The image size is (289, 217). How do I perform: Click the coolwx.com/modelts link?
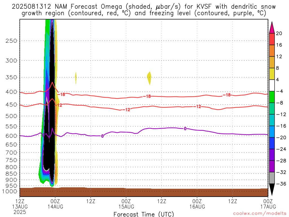click(x=260, y=213)
